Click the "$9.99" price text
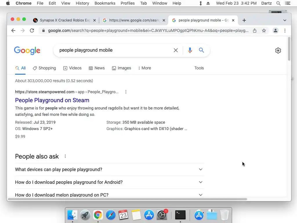The height and width of the screenshot is (223, 297). 20,136
